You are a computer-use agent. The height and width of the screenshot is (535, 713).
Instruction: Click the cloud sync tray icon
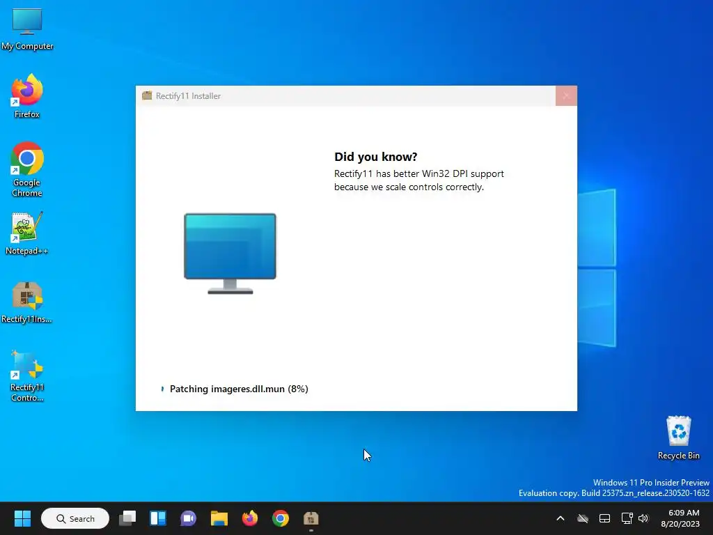tap(583, 518)
